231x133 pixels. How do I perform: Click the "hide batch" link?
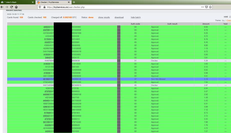(x=135, y=17)
